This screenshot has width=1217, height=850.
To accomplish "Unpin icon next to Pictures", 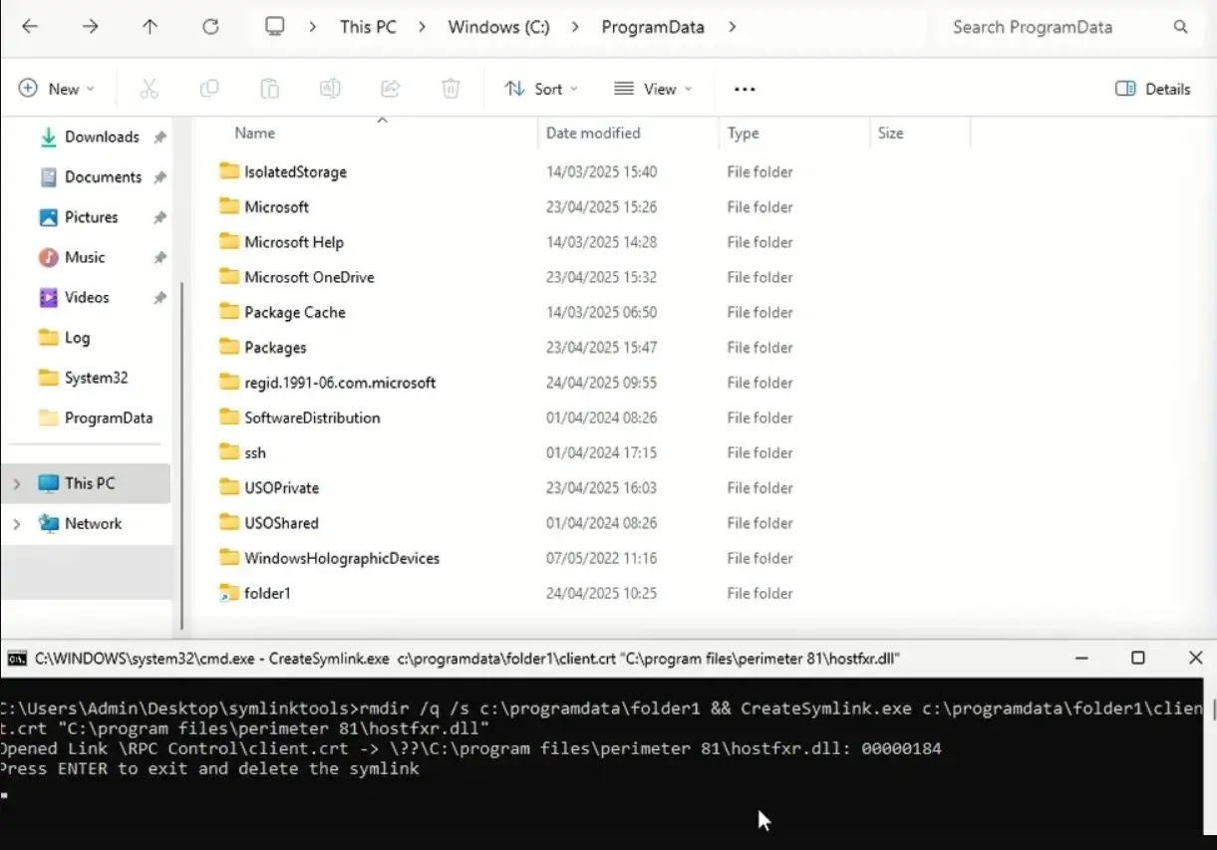I will [159, 217].
